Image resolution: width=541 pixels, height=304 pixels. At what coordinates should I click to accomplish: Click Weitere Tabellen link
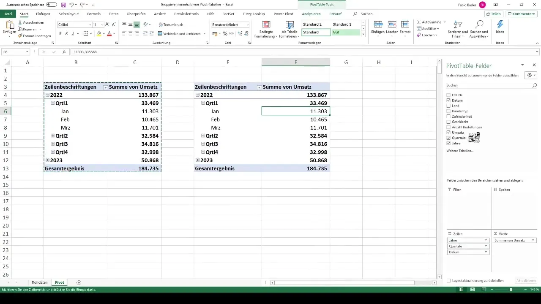(x=460, y=151)
